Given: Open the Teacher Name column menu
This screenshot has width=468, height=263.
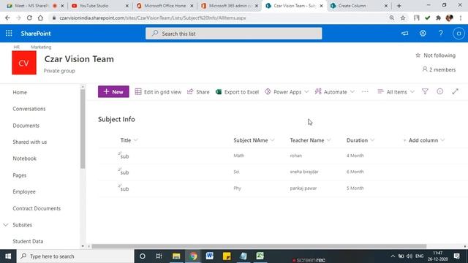Looking at the screenshot, I should [310, 140].
